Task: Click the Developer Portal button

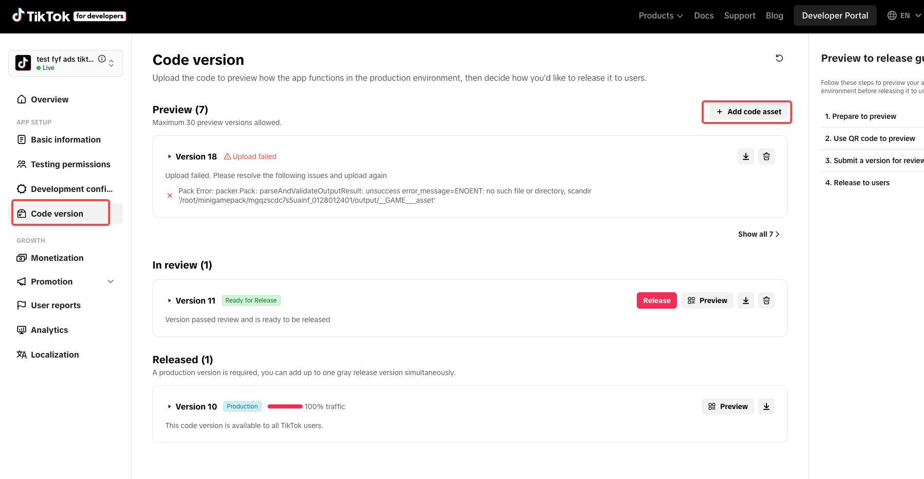Action: coord(835,15)
